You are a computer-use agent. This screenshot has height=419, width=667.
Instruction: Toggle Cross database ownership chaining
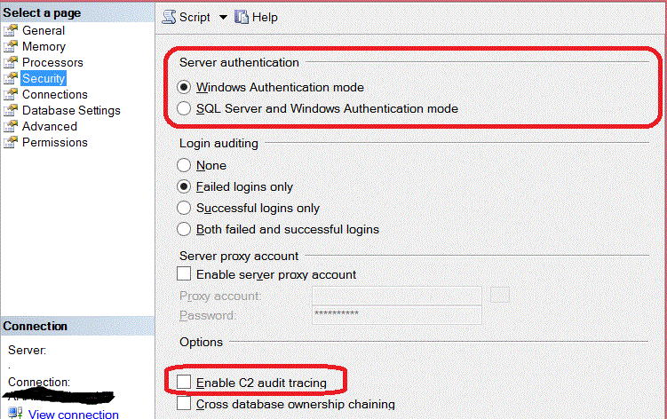pyautogui.click(x=184, y=404)
